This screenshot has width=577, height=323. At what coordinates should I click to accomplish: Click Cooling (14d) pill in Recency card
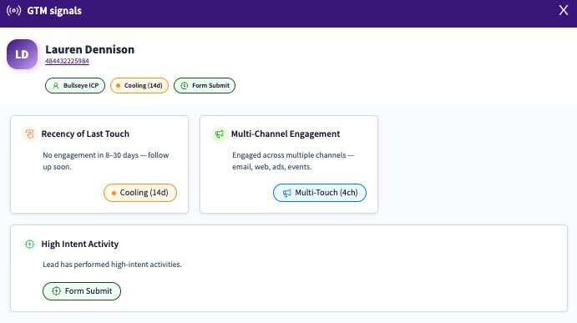click(140, 193)
